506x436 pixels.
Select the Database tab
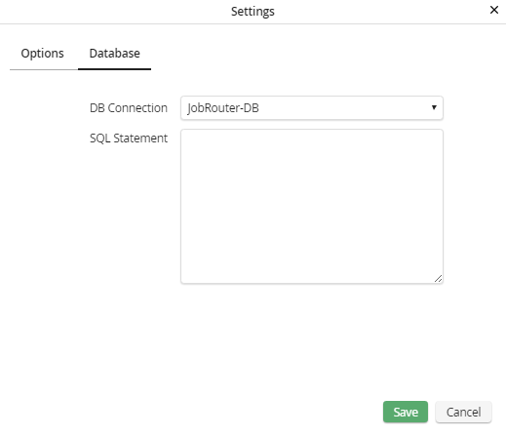point(114,54)
